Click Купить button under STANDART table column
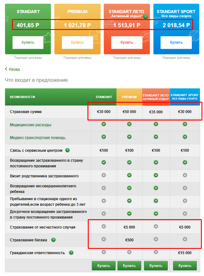Screen dimensions: 204x276 click(104, 266)
